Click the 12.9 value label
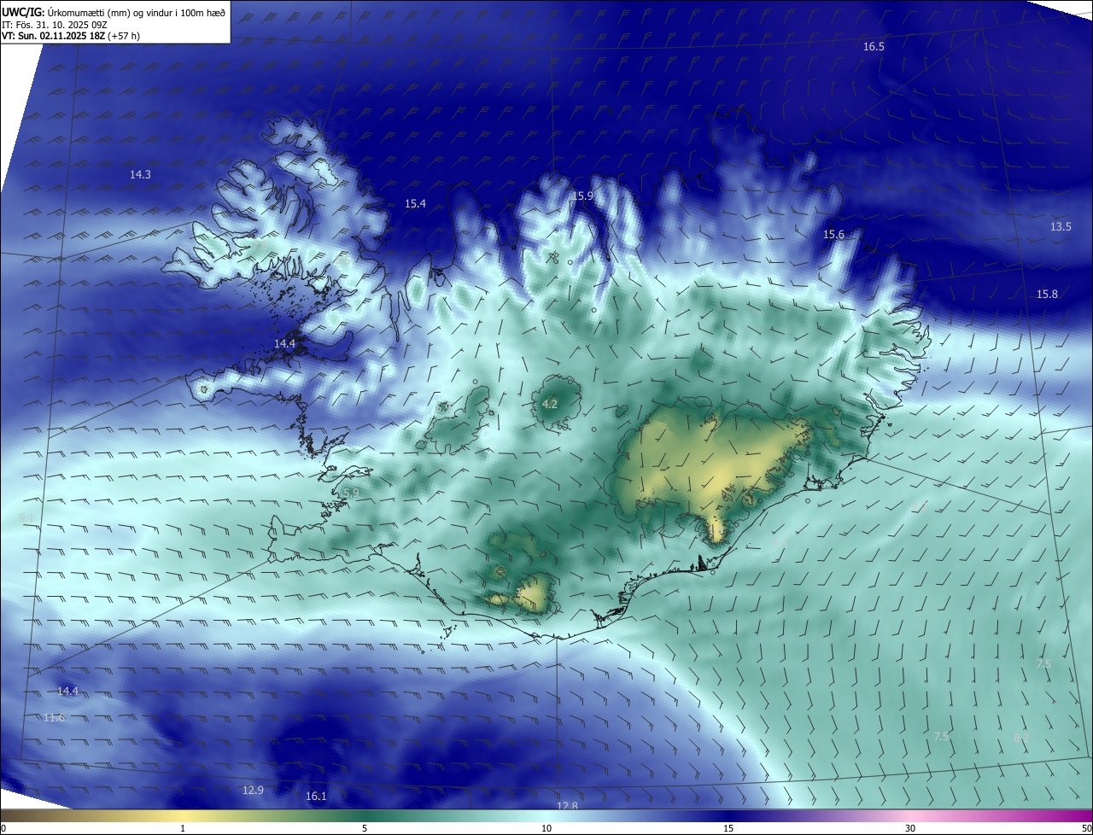This screenshot has width=1093, height=835. [253, 790]
